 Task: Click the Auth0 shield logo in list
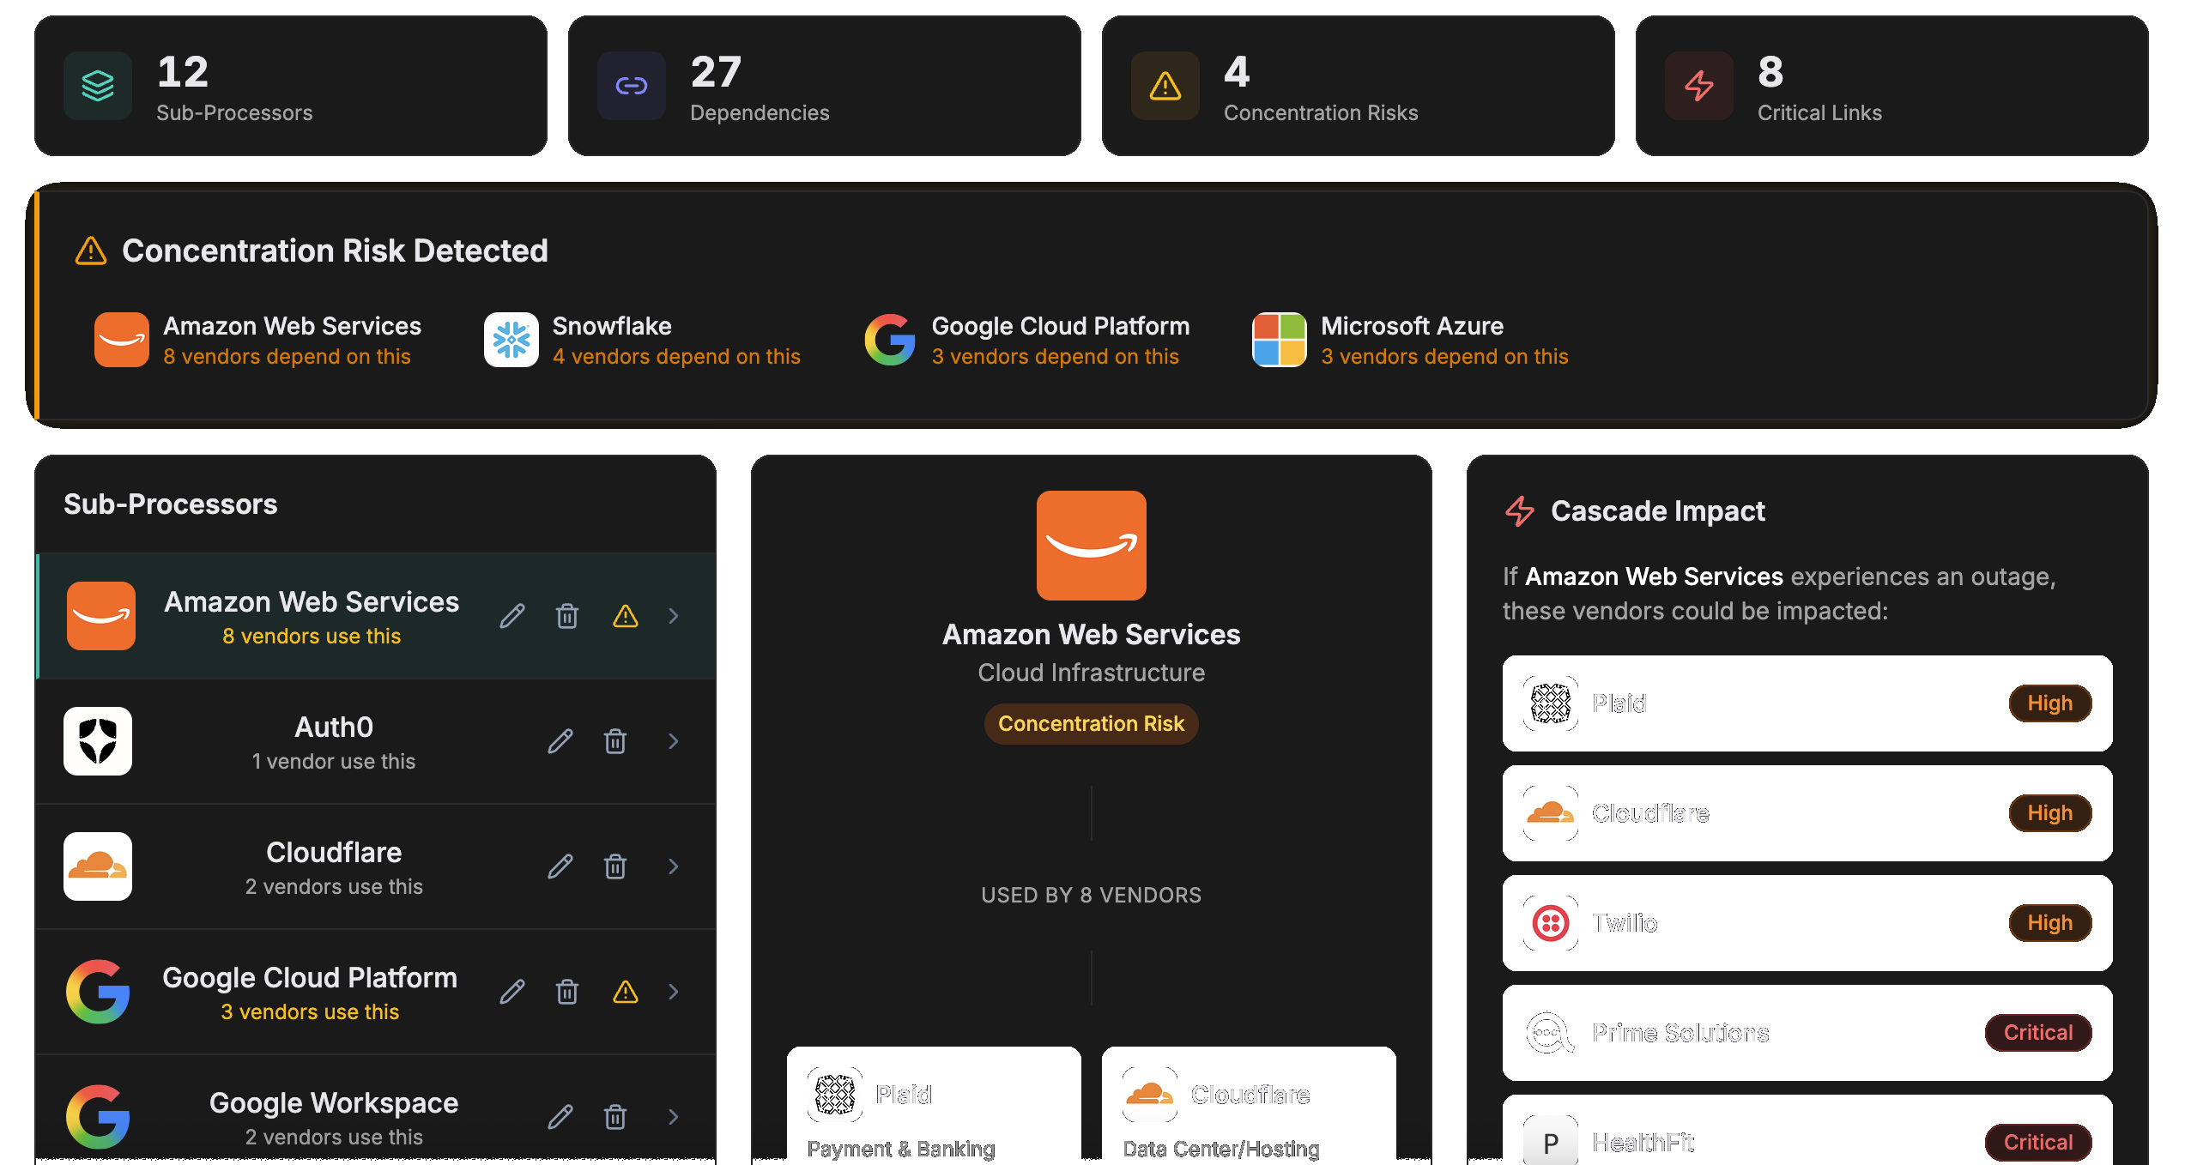pos(98,741)
